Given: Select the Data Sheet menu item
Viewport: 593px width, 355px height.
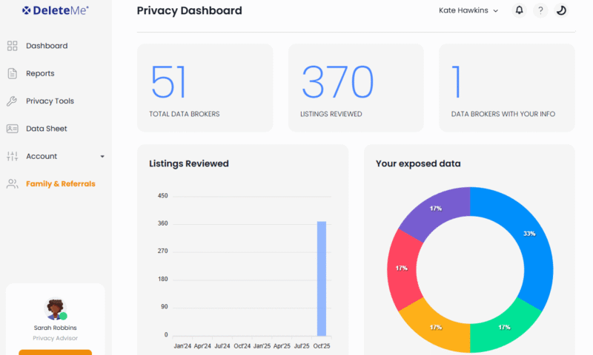Looking at the screenshot, I should point(46,129).
